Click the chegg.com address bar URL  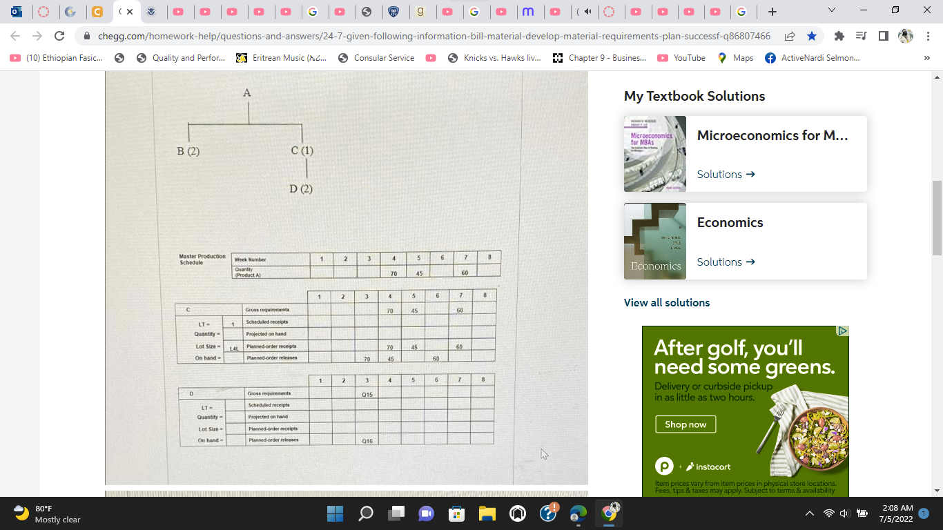click(x=434, y=36)
